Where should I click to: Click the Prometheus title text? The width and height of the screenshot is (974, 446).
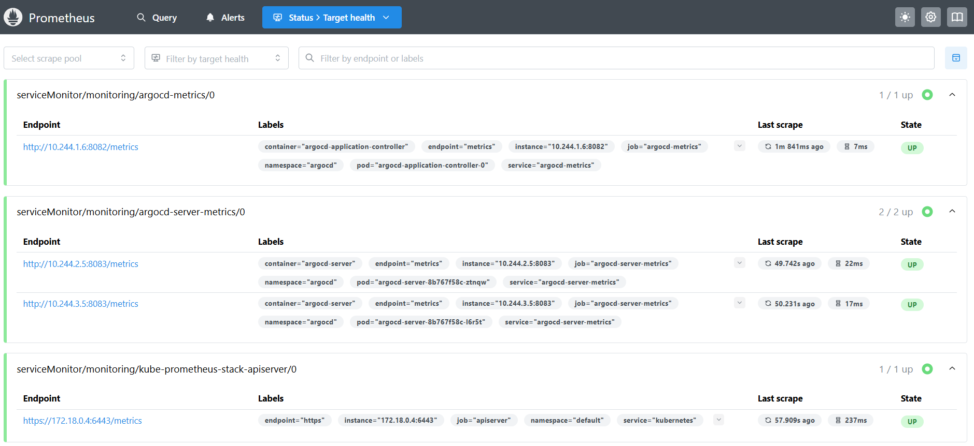62,18
